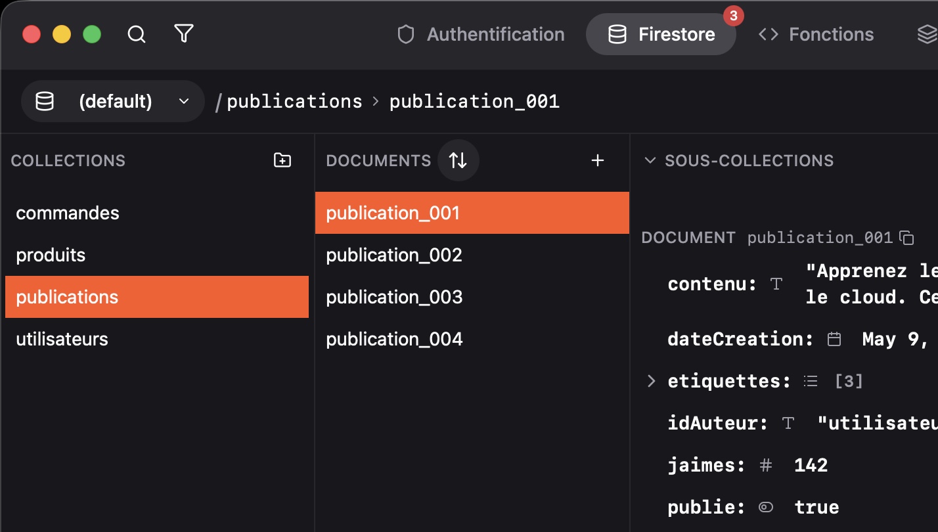Click the DOCUMENTS panel header

[x=378, y=160]
